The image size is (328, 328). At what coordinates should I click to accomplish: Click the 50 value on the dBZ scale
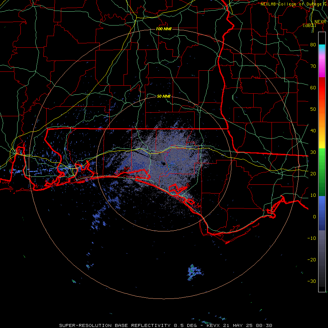(x=313, y=109)
